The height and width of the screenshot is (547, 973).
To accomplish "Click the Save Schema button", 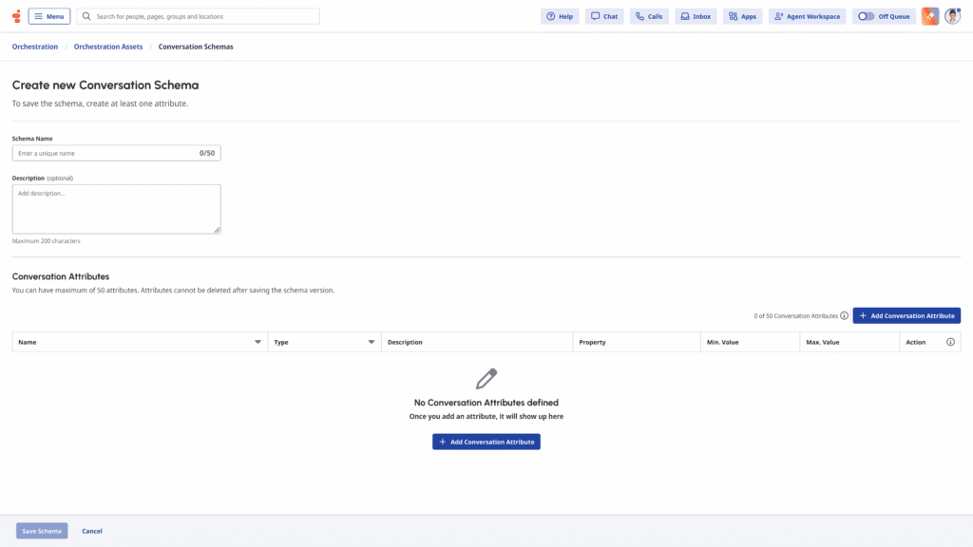I will click(x=41, y=531).
